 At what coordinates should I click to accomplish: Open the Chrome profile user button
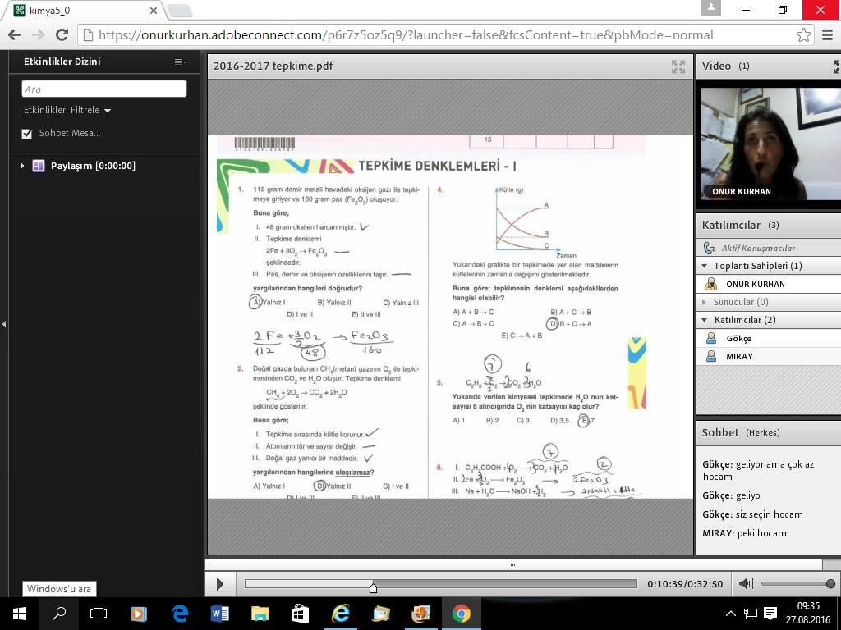711,8
